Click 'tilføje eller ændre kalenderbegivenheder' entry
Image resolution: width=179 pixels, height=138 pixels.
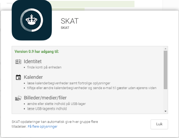tap(92, 88)
